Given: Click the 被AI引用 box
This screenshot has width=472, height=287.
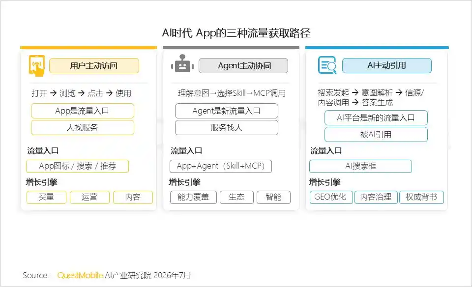Looking at the screenshot, I should [376, 135].
